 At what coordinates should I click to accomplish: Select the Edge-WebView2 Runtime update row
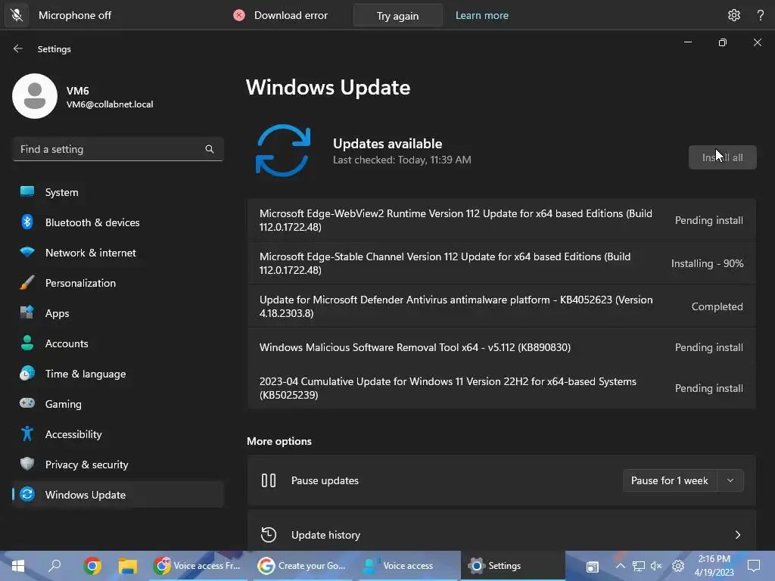tap(501, 220)
